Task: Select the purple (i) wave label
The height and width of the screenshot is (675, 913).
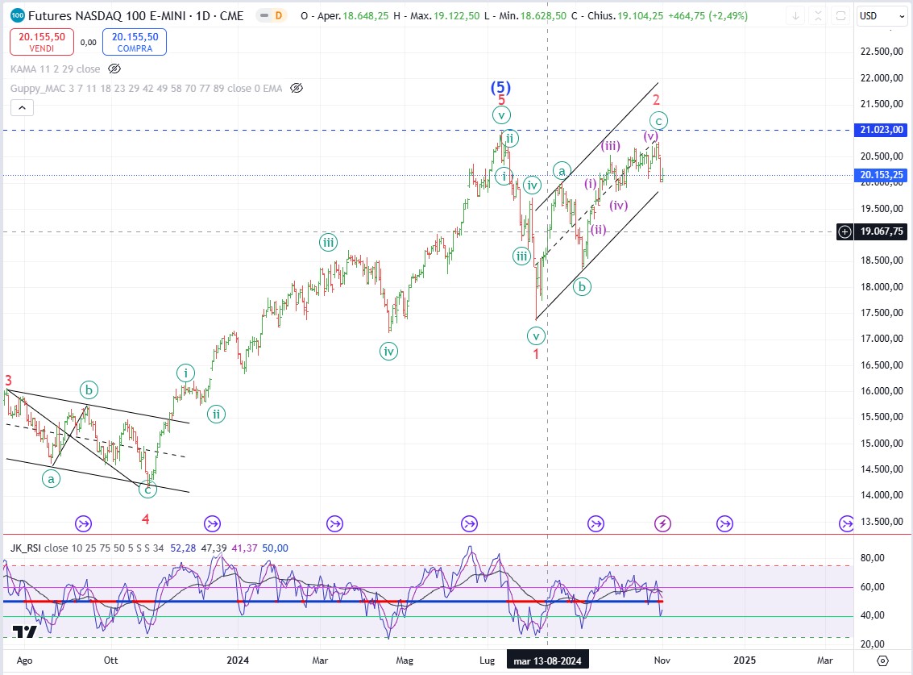Action: click(x=591, y=184)
